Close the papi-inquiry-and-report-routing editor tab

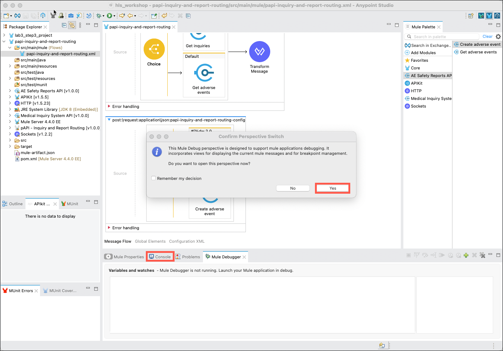tap(174, 27)
